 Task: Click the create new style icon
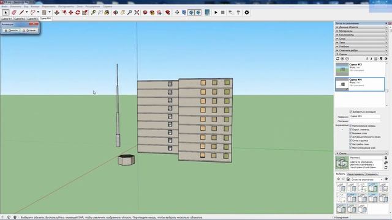[386, 163]
